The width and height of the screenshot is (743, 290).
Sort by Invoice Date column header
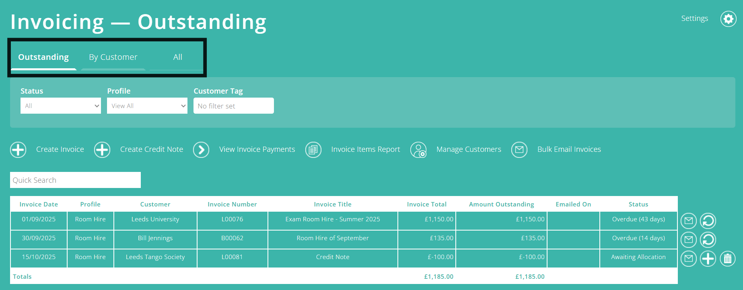[x=39, y=204]
